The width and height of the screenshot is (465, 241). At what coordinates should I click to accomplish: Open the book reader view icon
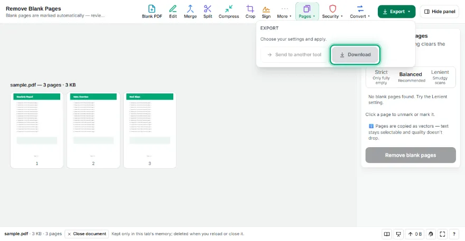[387, 234]
